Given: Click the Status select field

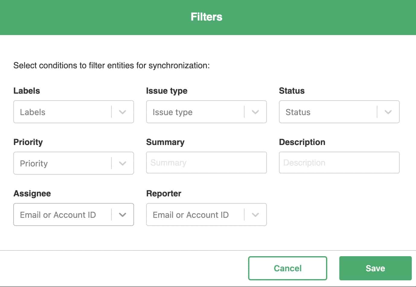Looking at the screenshot, I should point(339,112).
